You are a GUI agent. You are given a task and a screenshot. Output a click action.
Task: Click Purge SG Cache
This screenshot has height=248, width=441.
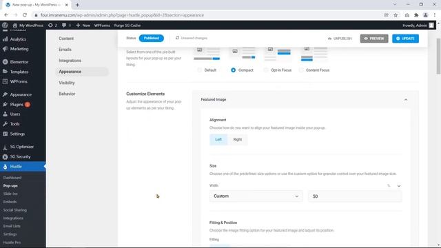coord(127,25)
